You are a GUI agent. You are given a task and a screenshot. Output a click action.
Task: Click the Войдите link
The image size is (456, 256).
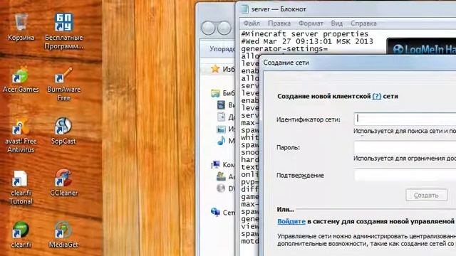coord(291,221)
